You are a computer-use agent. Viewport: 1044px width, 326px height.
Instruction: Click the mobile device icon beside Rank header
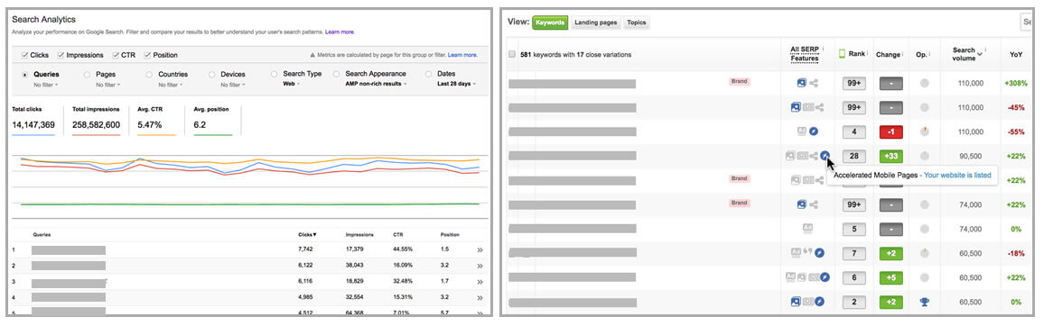point(842,54)
